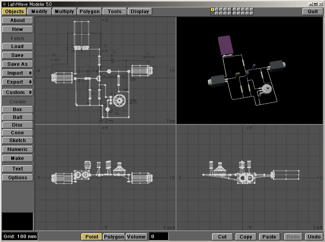The width and height of the screenshot is (325, 242).
Task: Choose the Ball creation tool
Action: pos(17,117)
